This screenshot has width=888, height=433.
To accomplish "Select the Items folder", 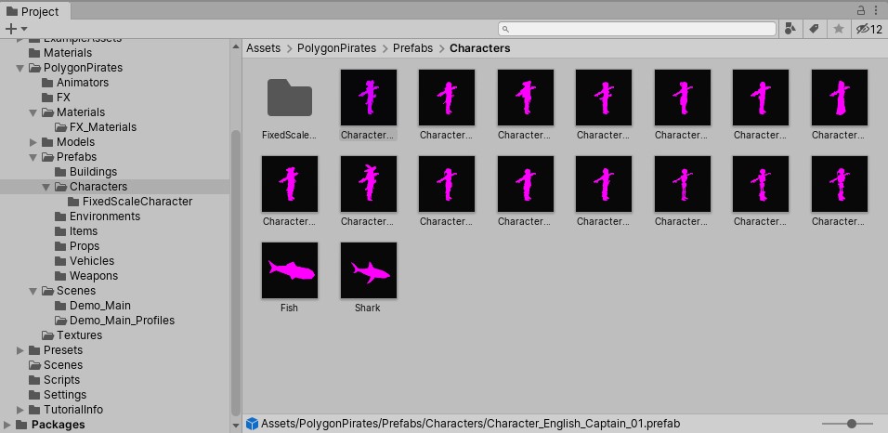I will pyautogui.click(x=84, y=231).
